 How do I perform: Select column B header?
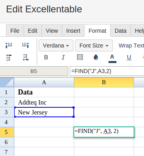[x=104, y=82]
